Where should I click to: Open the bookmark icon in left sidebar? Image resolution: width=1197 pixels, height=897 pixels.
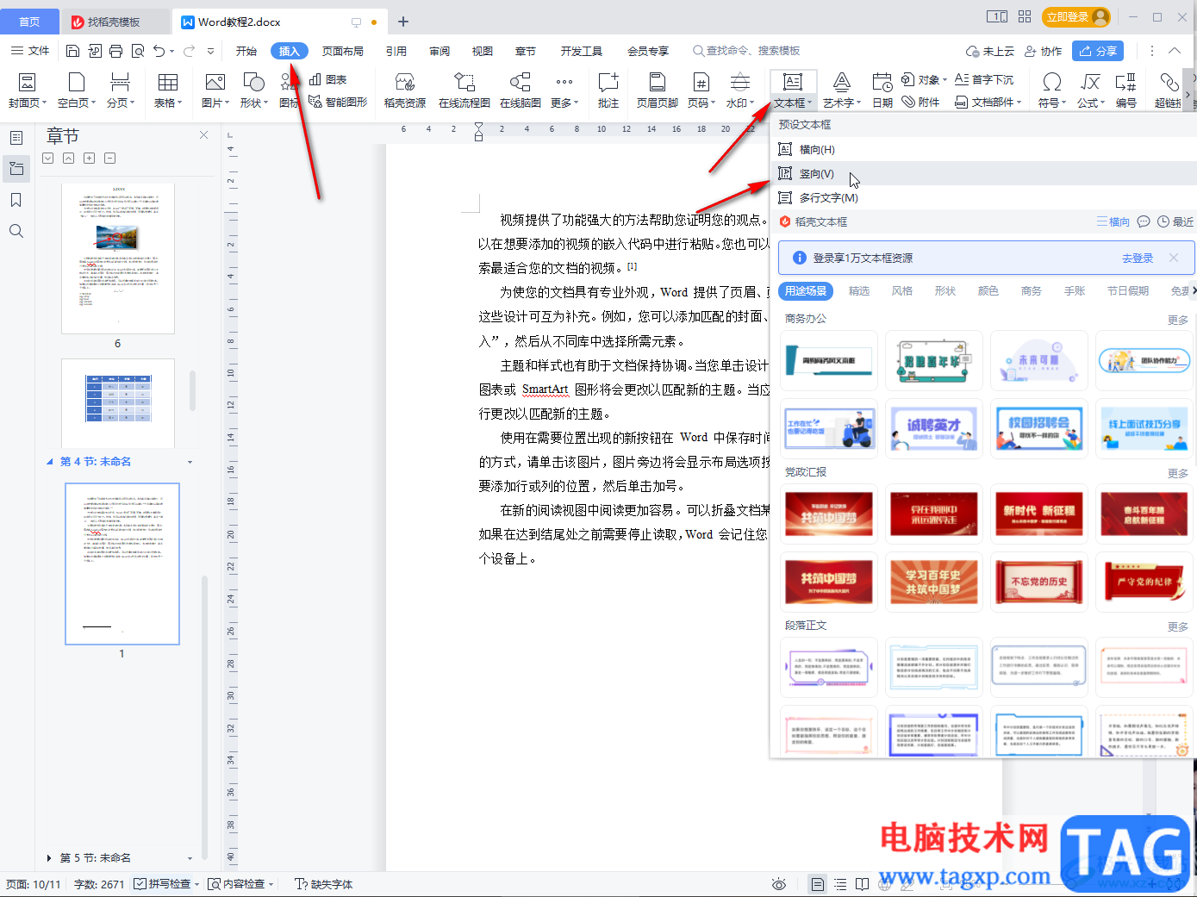(16, 200)
